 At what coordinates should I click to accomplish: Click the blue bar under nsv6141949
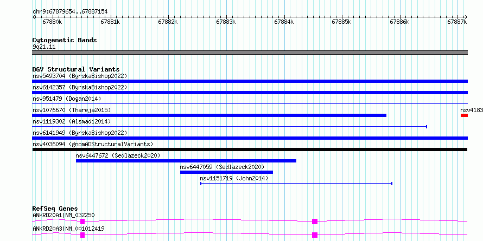coord(250,138)
